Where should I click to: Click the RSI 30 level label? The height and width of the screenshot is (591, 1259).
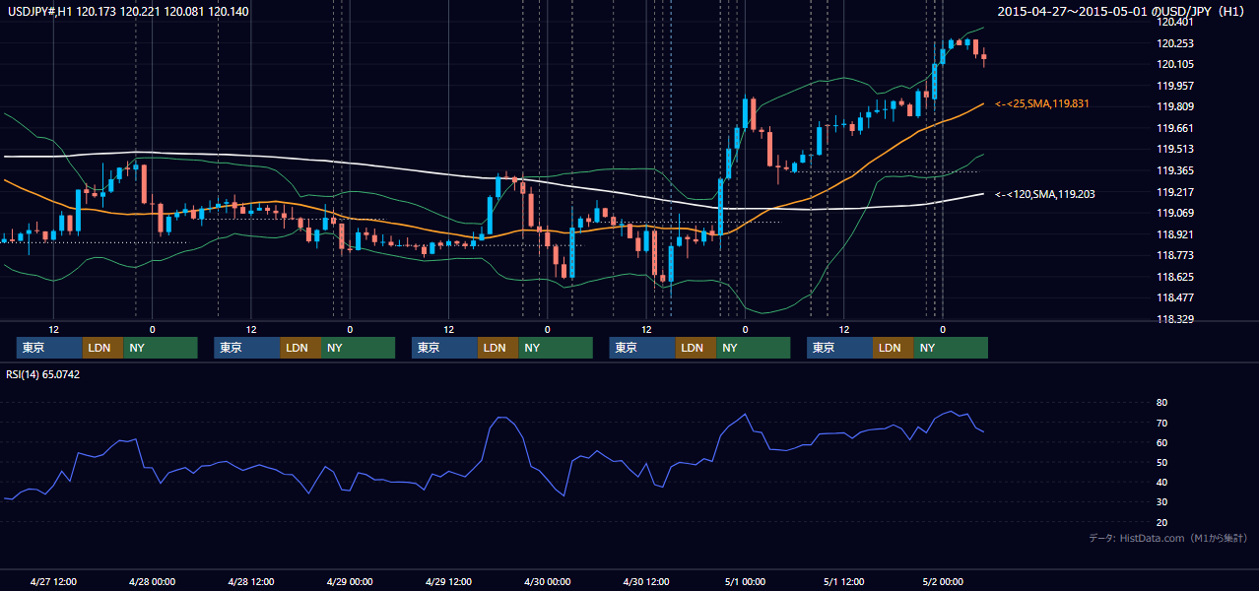[x=1162, y=502]
